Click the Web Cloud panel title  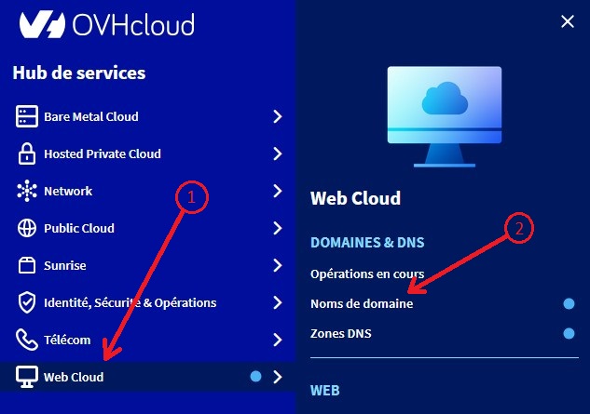coord(355,198)
